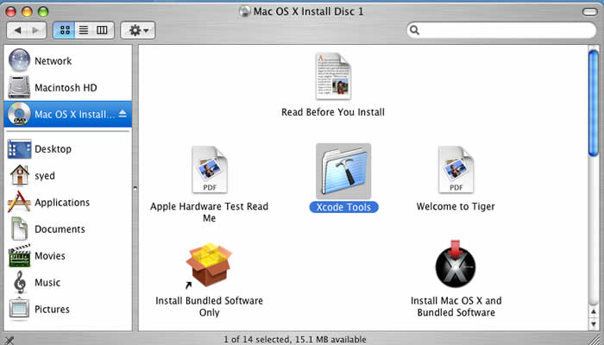Select Macintosh HD drive icon
The image size is (604, 345).
tap(19, 87)
